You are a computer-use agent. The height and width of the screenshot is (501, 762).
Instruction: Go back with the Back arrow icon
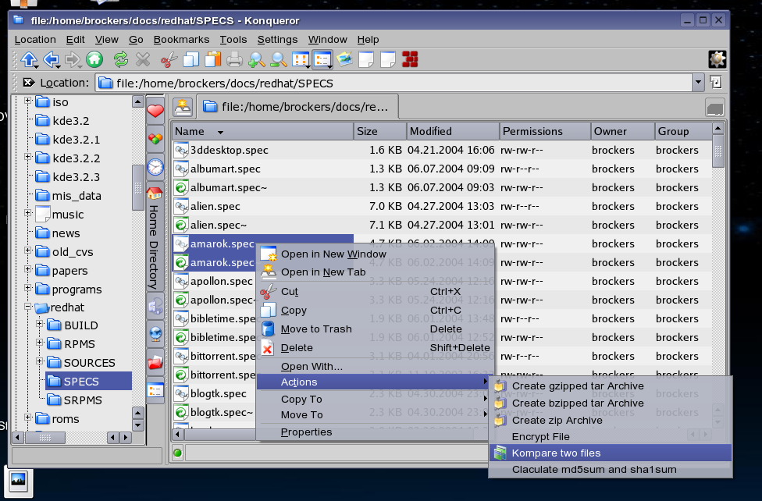click(x=51, y=60)
